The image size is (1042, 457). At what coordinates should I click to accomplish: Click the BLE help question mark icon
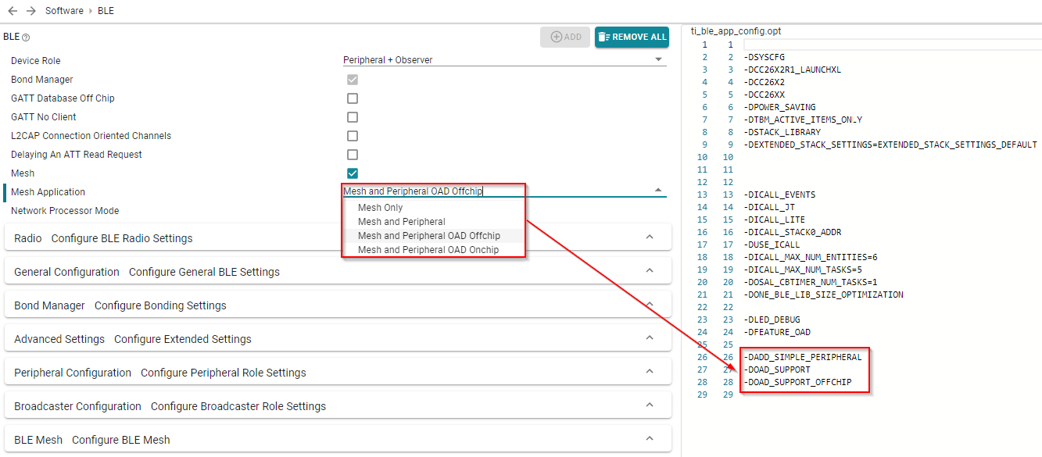click(26, 37)
